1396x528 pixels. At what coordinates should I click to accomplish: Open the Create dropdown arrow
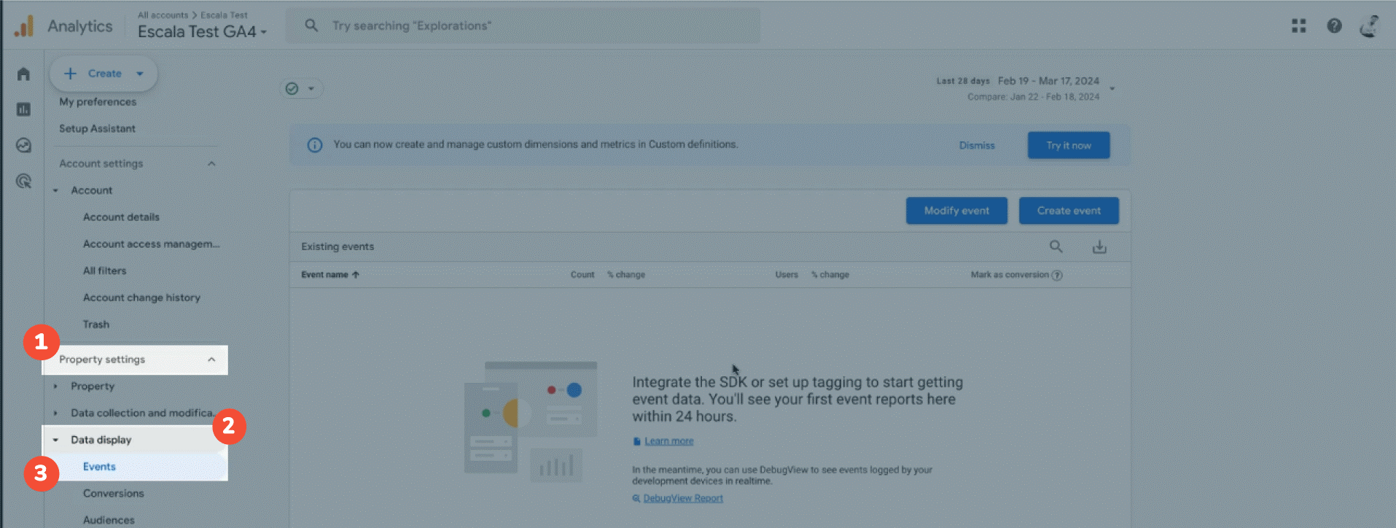click(x=140, y=74)
